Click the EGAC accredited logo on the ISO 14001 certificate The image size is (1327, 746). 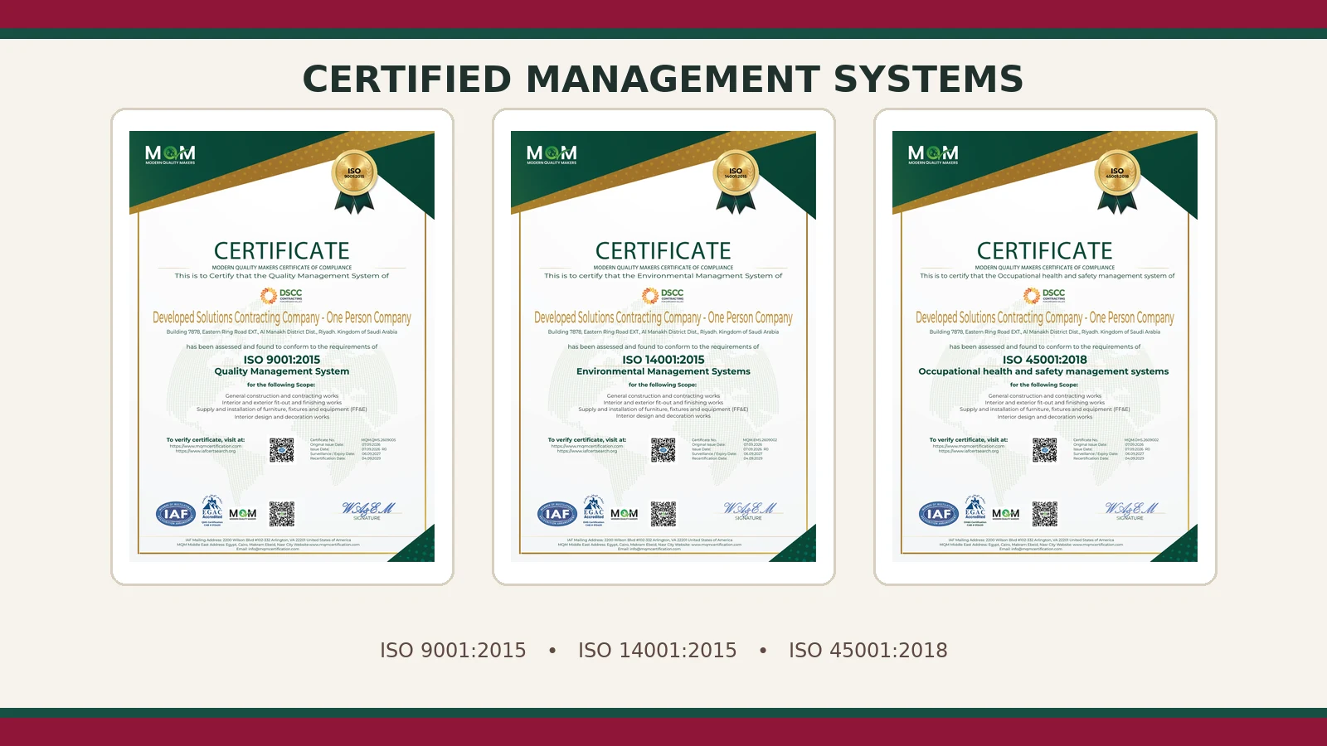pos(594,511)
